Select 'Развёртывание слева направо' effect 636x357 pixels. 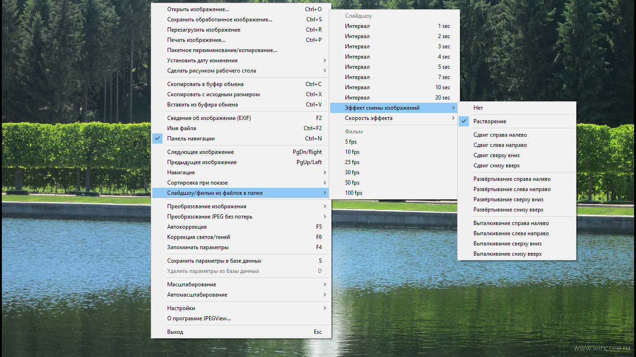click(517, 189)
